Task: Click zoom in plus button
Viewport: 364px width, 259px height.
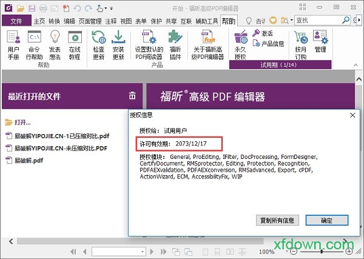Action: point(349,251)
